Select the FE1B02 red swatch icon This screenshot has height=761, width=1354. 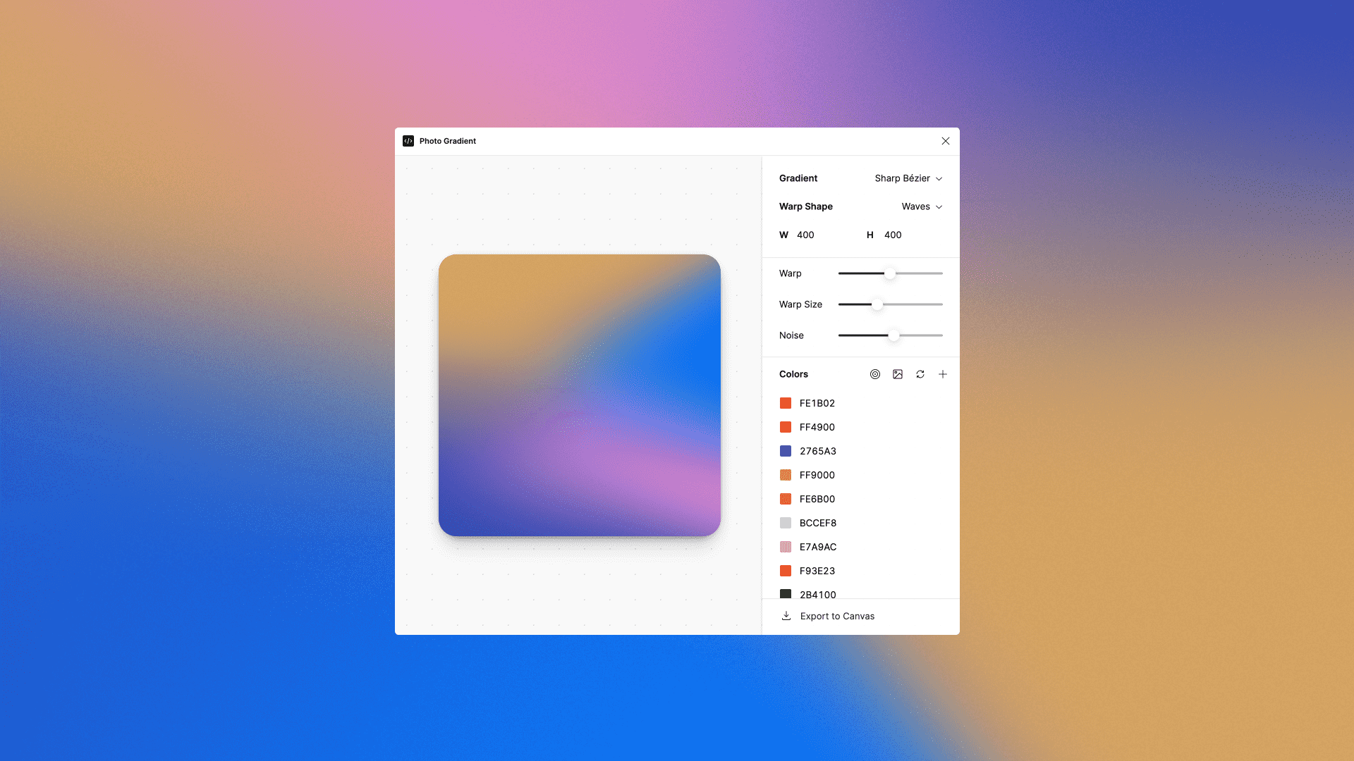click(786, 403)
